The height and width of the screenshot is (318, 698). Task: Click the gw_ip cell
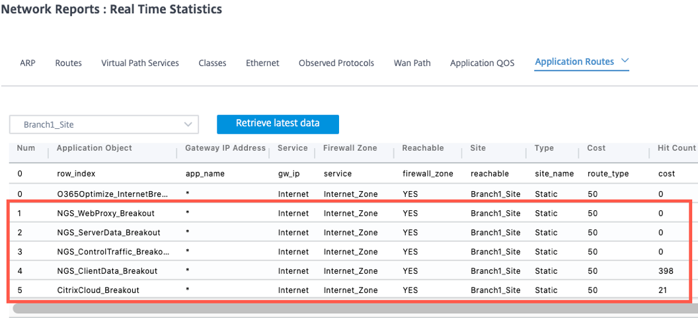click(x=288, y=174)
